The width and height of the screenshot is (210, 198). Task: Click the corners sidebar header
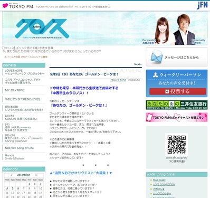(24, 65)
